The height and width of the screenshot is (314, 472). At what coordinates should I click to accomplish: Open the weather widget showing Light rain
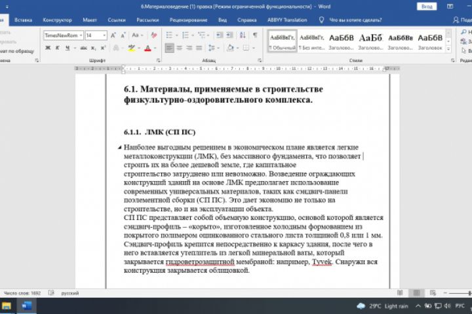(382, 306)
